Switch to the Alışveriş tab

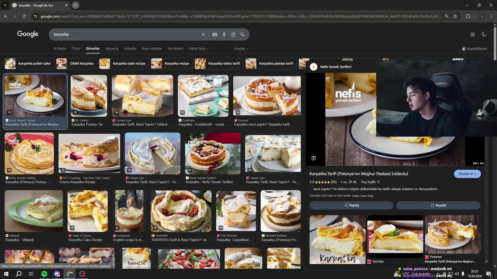[112, 48]
